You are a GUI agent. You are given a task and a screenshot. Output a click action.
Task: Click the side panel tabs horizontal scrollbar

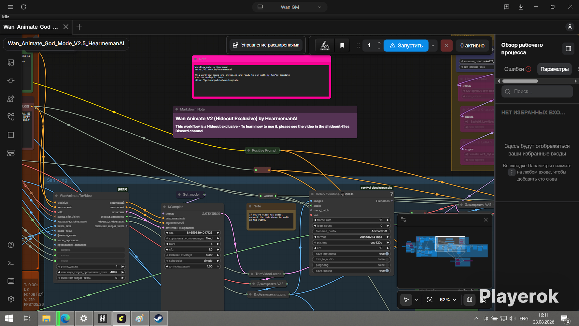pyautogui.click(x=520, y=81)
